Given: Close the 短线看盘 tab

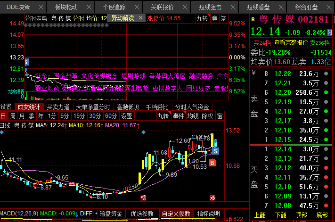Looking at the screenshot, I should (x=281, y=7).
